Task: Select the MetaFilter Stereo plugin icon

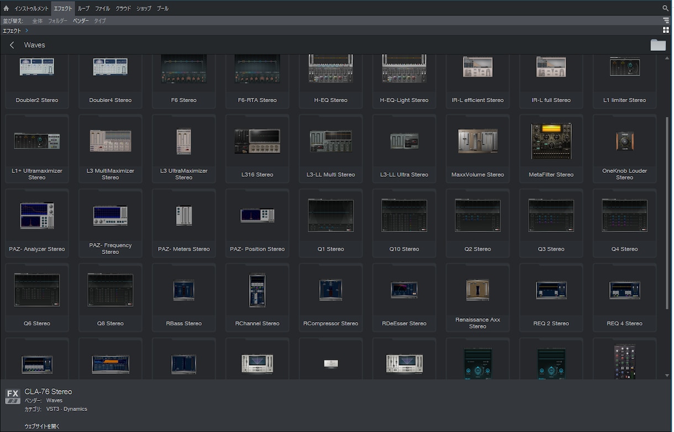Action: [x=551, y=141]
